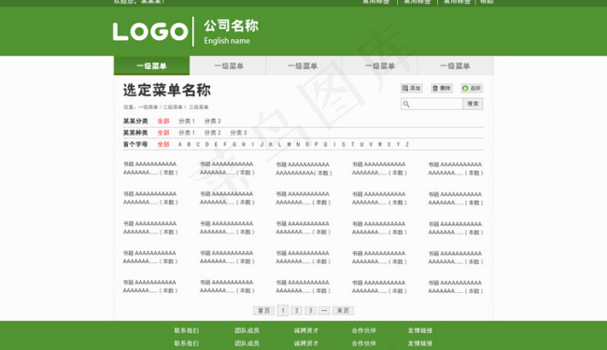Select 分类2 in the 某某分类 row

click(x=213, y=121)
